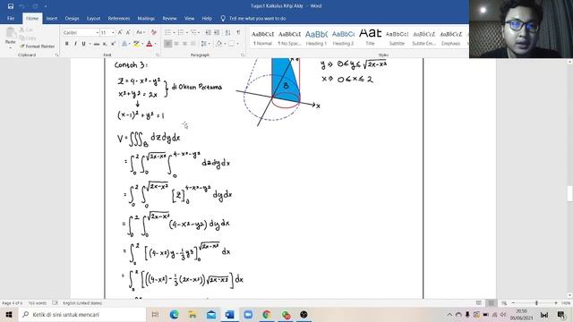Viewport: 573px width, 322px height.
Task: Apply yellow text highlight color
Action: pos(136,44)
